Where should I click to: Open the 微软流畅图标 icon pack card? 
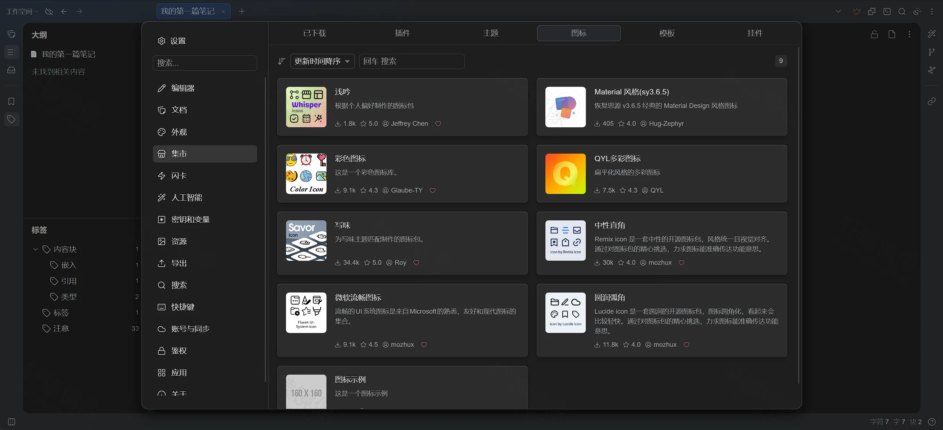402,320
